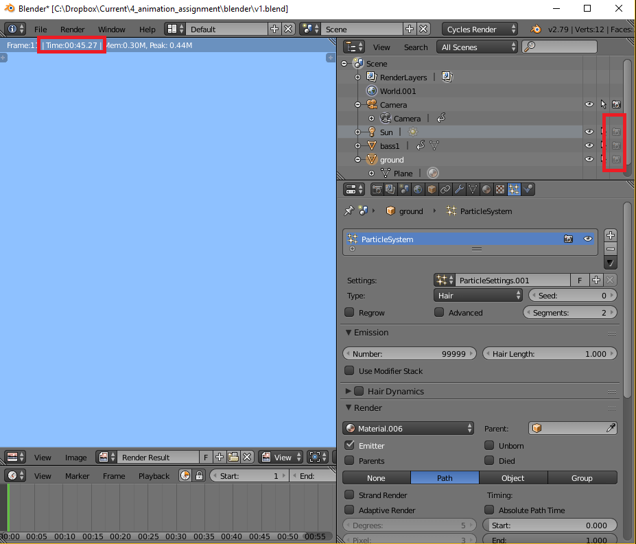Click the eyedropper next to Parent field
Image resolution: width=636 pixels, height=544 pixels.
pyautogui.click(x=612, y=427)
